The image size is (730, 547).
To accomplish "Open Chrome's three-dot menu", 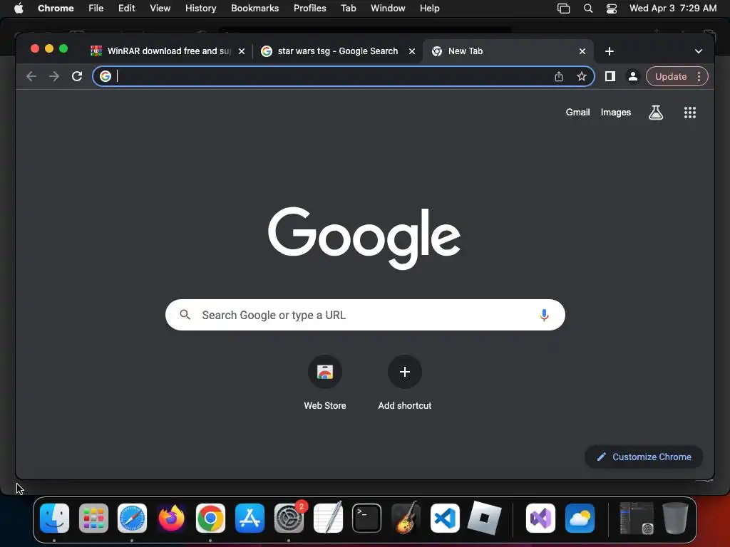I will [x=699, y=76].
